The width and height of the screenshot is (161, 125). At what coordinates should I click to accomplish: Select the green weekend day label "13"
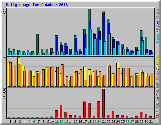click(x=66, y=122)
